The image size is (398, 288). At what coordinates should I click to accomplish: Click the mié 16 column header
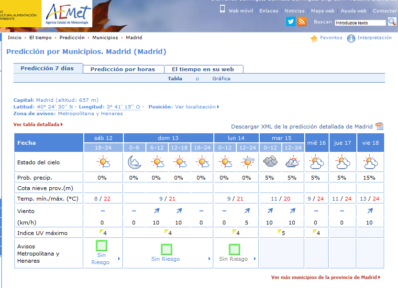317,143
